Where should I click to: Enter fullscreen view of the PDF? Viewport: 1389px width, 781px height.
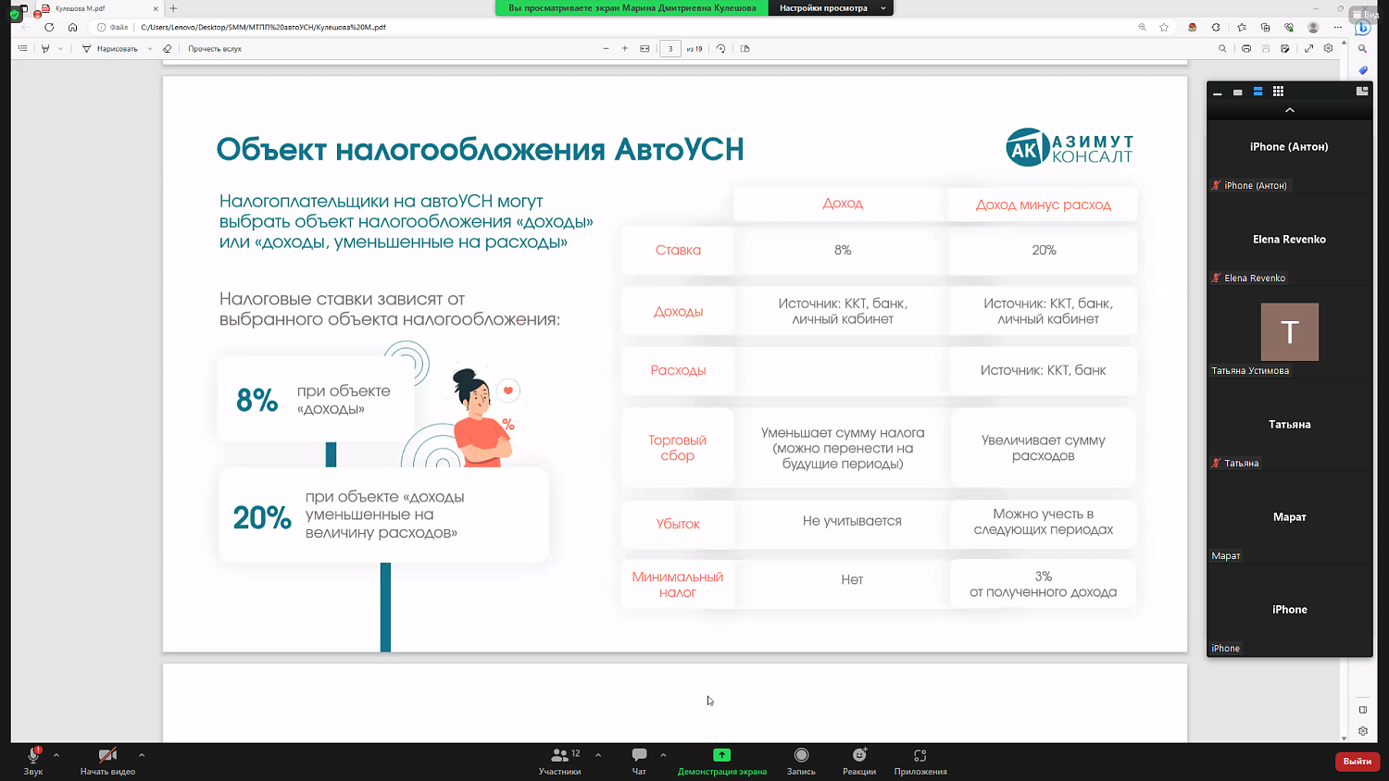pos(1308,47)
